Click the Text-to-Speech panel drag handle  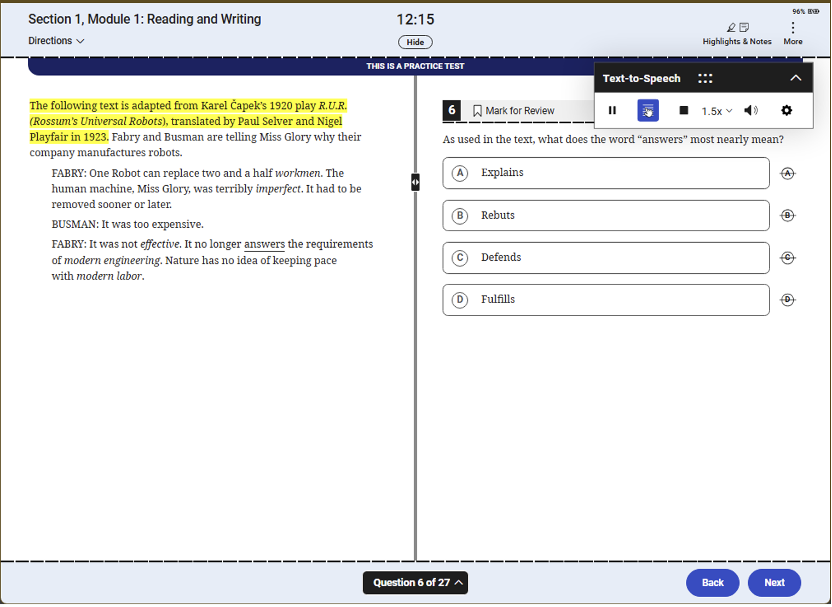705,78
